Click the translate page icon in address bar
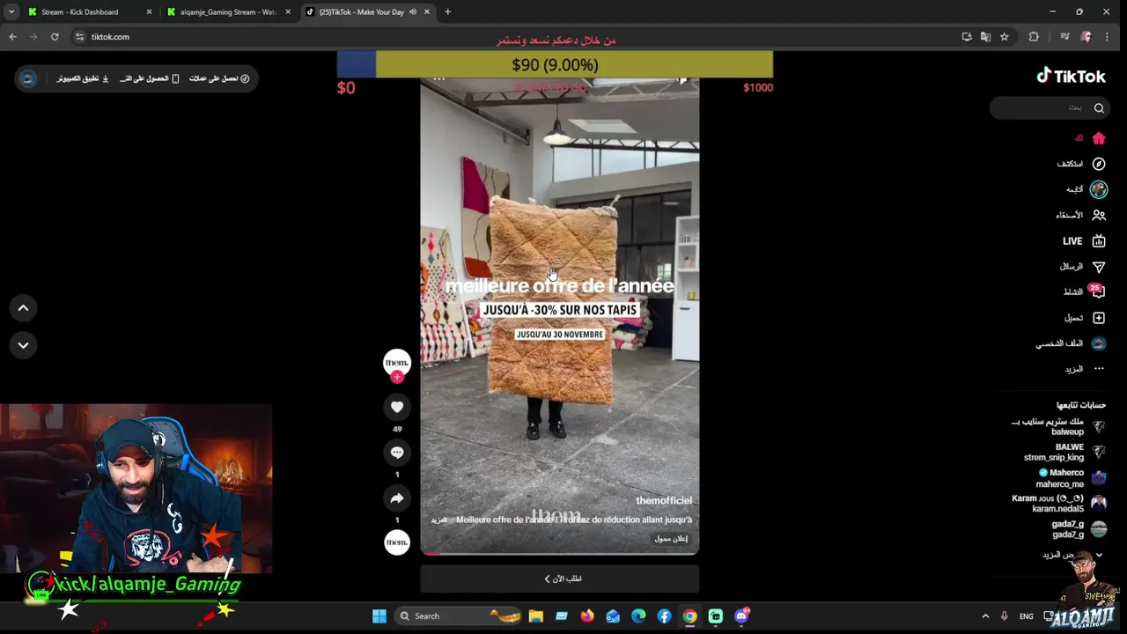Viewport: 1127px width, 634px height. (x=985, y=37)
